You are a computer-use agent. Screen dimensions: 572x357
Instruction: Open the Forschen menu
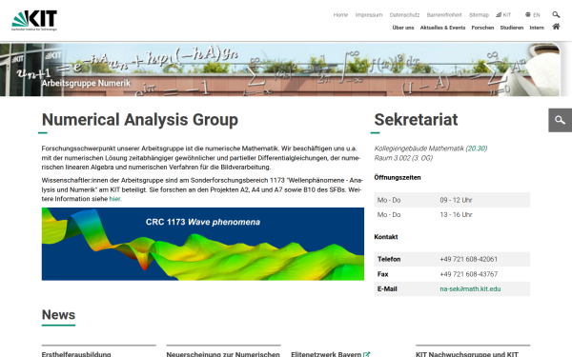coord(482,28)
